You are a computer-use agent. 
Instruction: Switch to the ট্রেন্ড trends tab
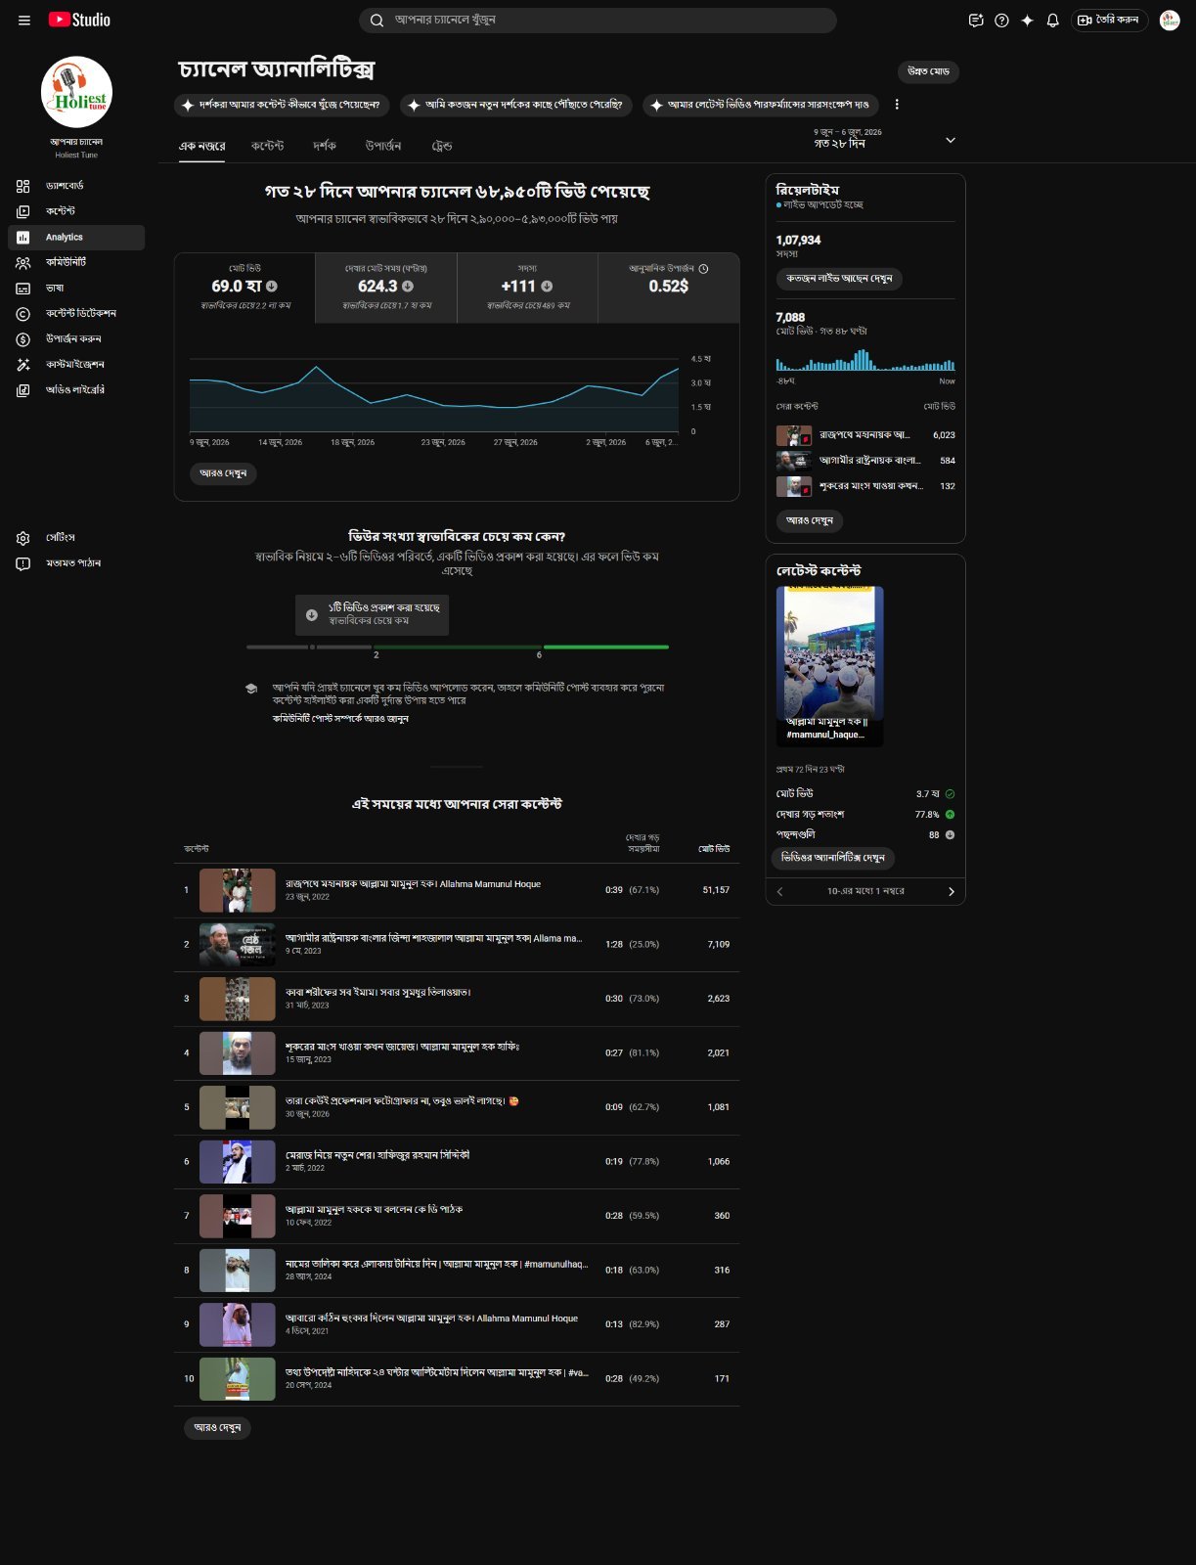click(442, 146)
